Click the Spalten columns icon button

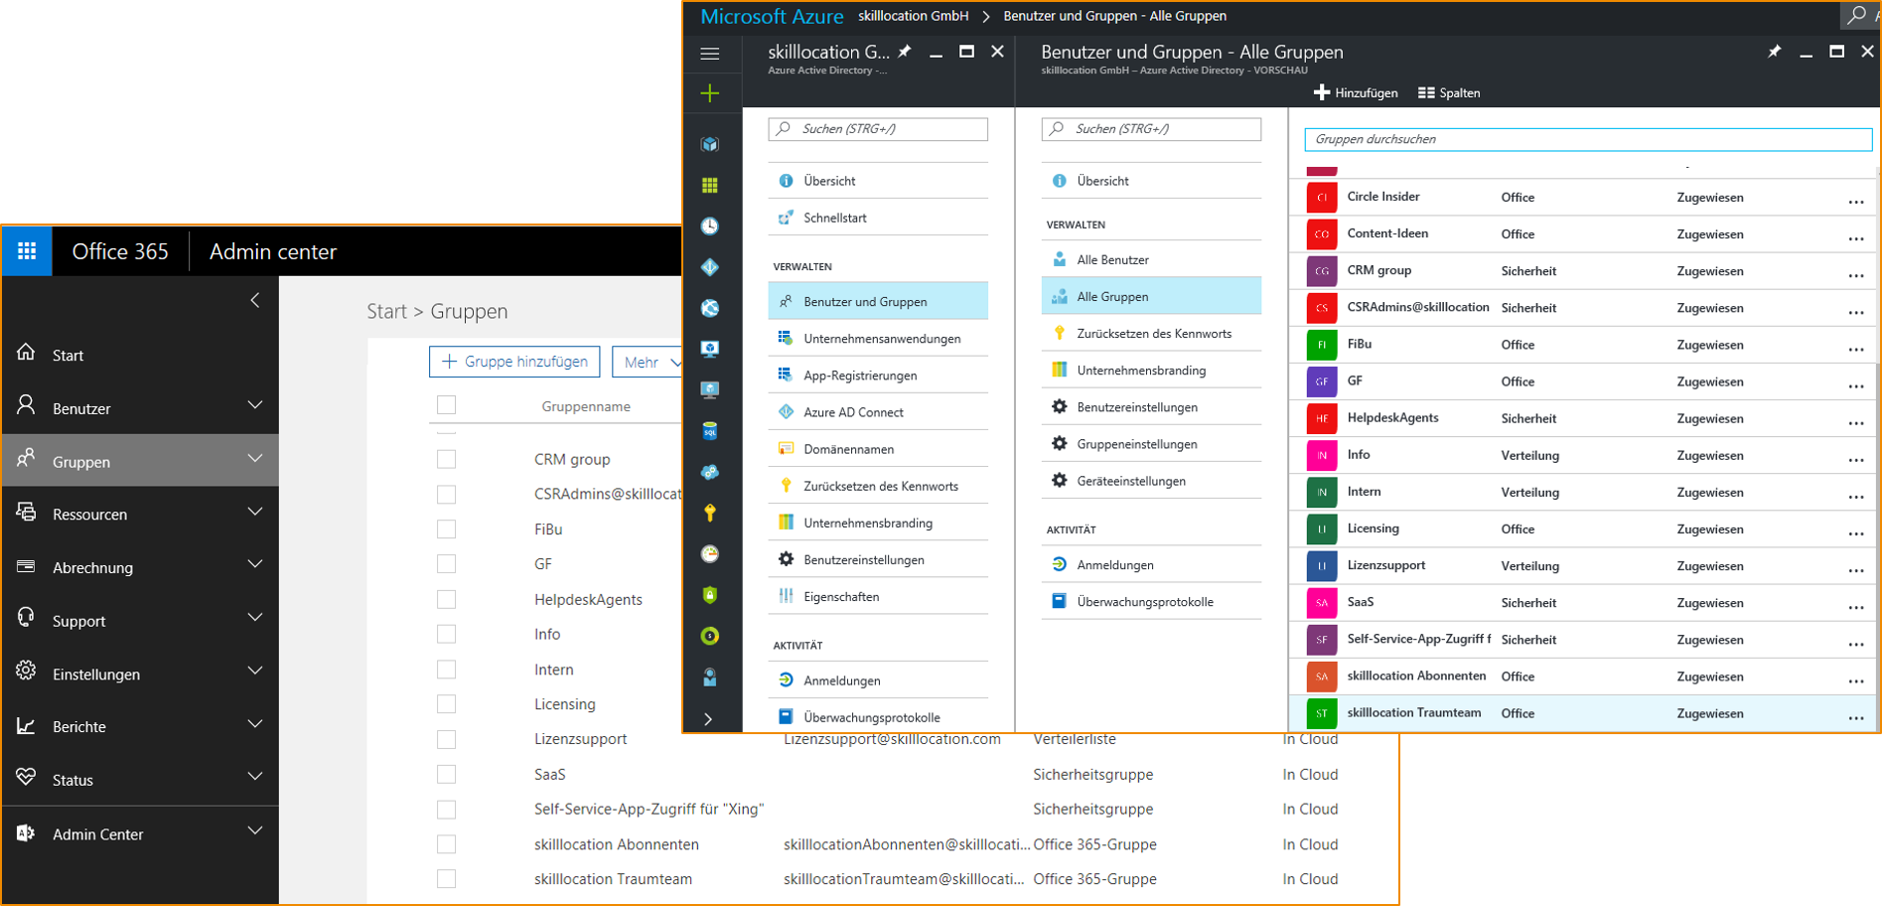point(1449,92)
